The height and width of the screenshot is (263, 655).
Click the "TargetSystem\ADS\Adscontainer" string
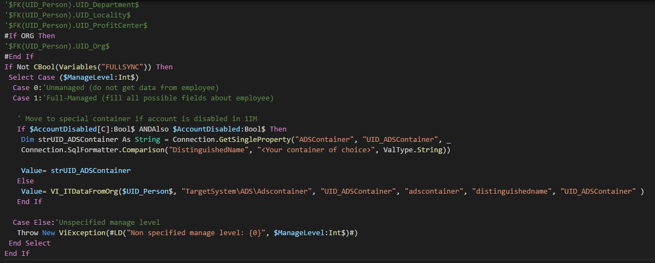[x=247, y=192]
